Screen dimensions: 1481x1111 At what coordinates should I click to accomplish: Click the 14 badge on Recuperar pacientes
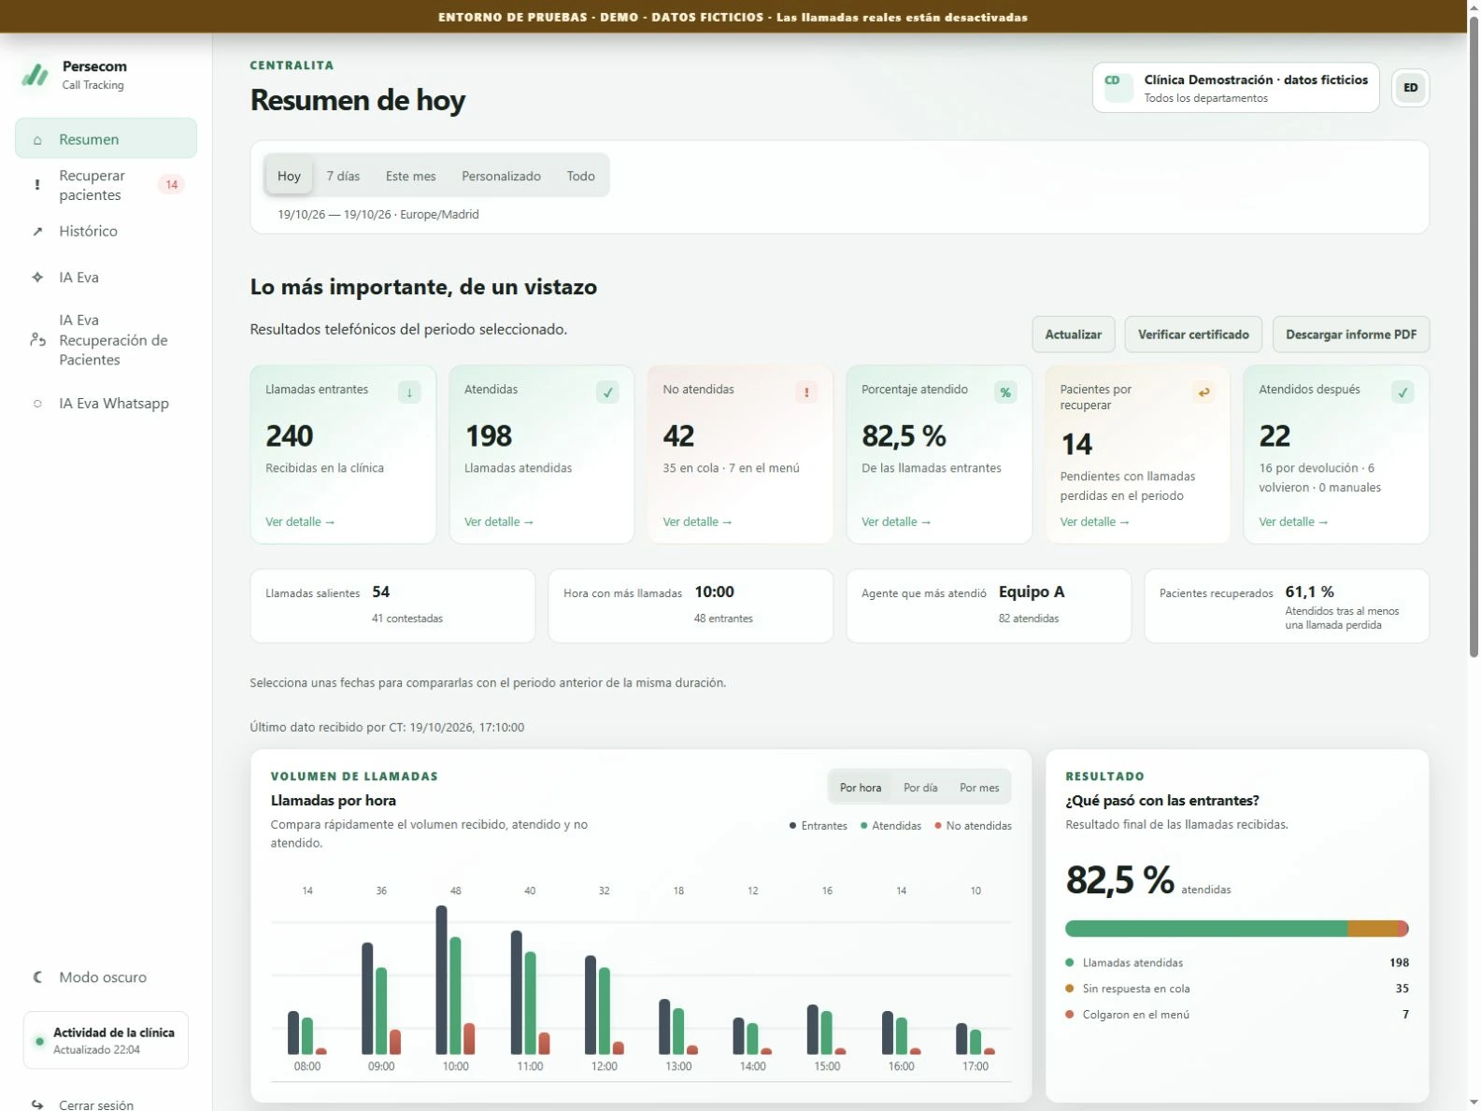click(x=172, y=185)
